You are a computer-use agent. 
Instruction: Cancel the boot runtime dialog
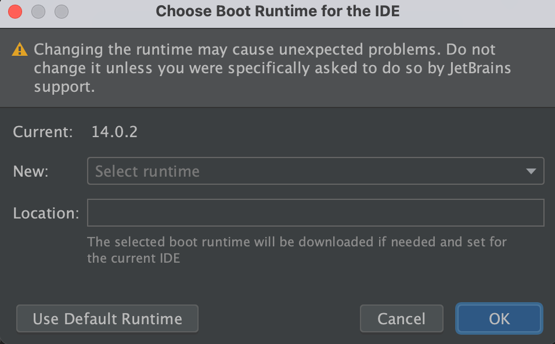tap(401, 318)
